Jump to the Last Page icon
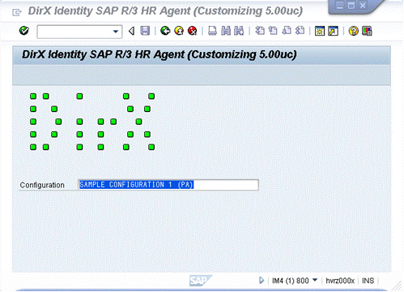The height and width of the screenshot is (292, 404). (x=300, y=31)
